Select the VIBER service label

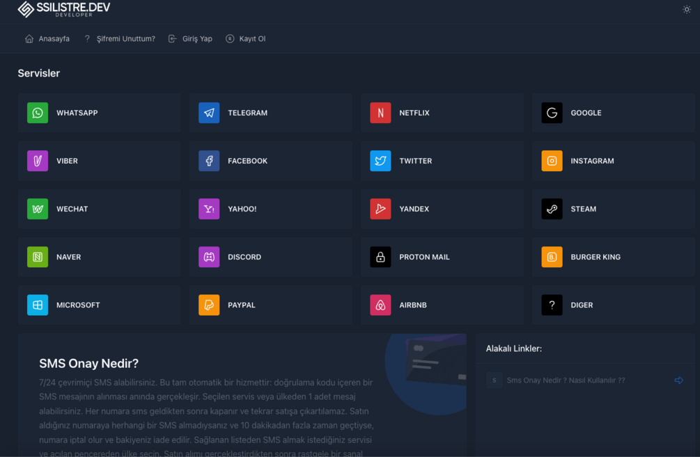tap(67, 161)
